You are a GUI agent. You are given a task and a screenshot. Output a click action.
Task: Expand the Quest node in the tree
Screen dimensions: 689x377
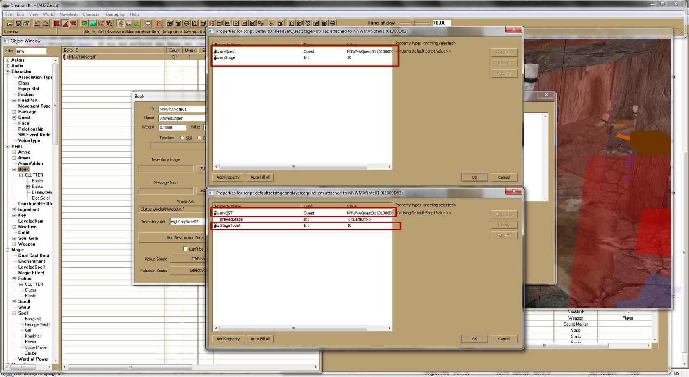pos(14,117)
